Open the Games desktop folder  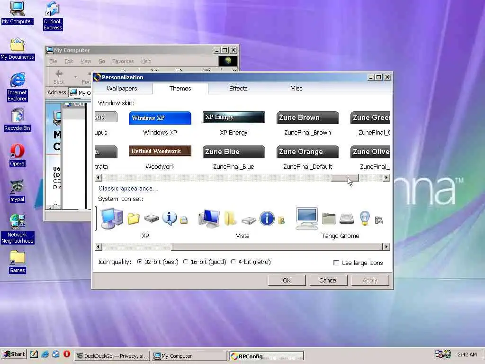tap(17, 262)
